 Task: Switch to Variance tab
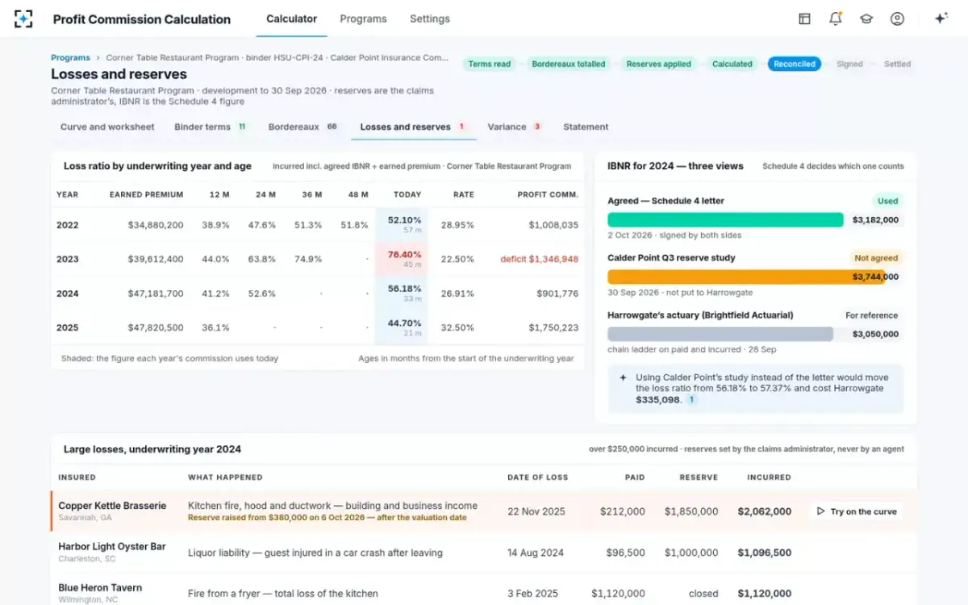pyautogui.click(x=515, y=127)
